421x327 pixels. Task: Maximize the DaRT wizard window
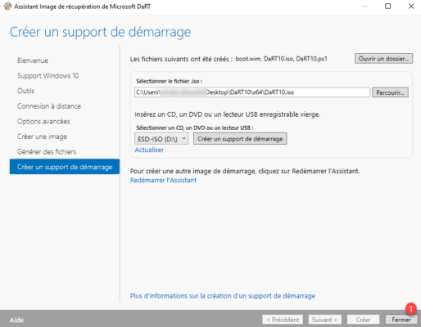[x=387, y=6]
